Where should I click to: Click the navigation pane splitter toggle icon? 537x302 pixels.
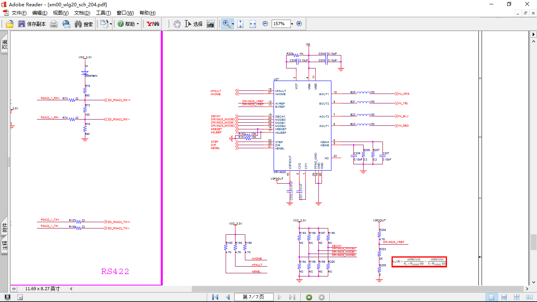[14, 289]
